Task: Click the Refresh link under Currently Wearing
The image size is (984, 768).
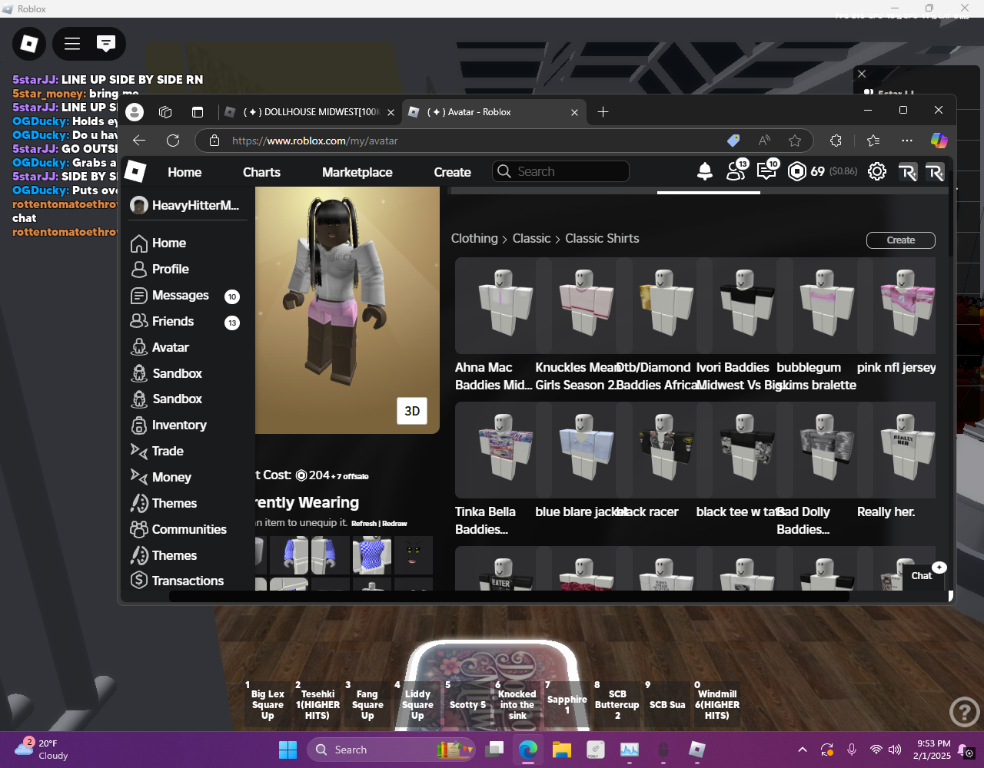Action: pos(364,524)
